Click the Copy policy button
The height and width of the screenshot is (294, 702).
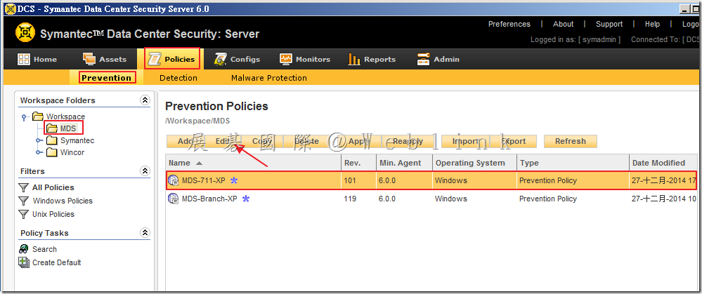tap(262, 141)
